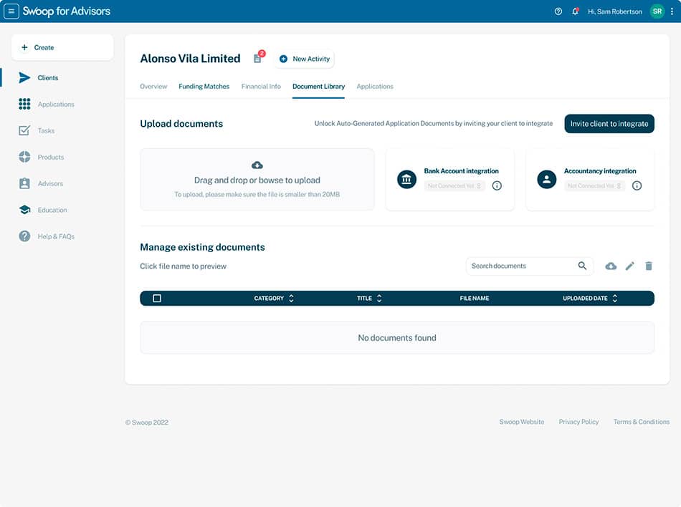Open the hamburger menu in header
The image size is (681, 507).
11,11
